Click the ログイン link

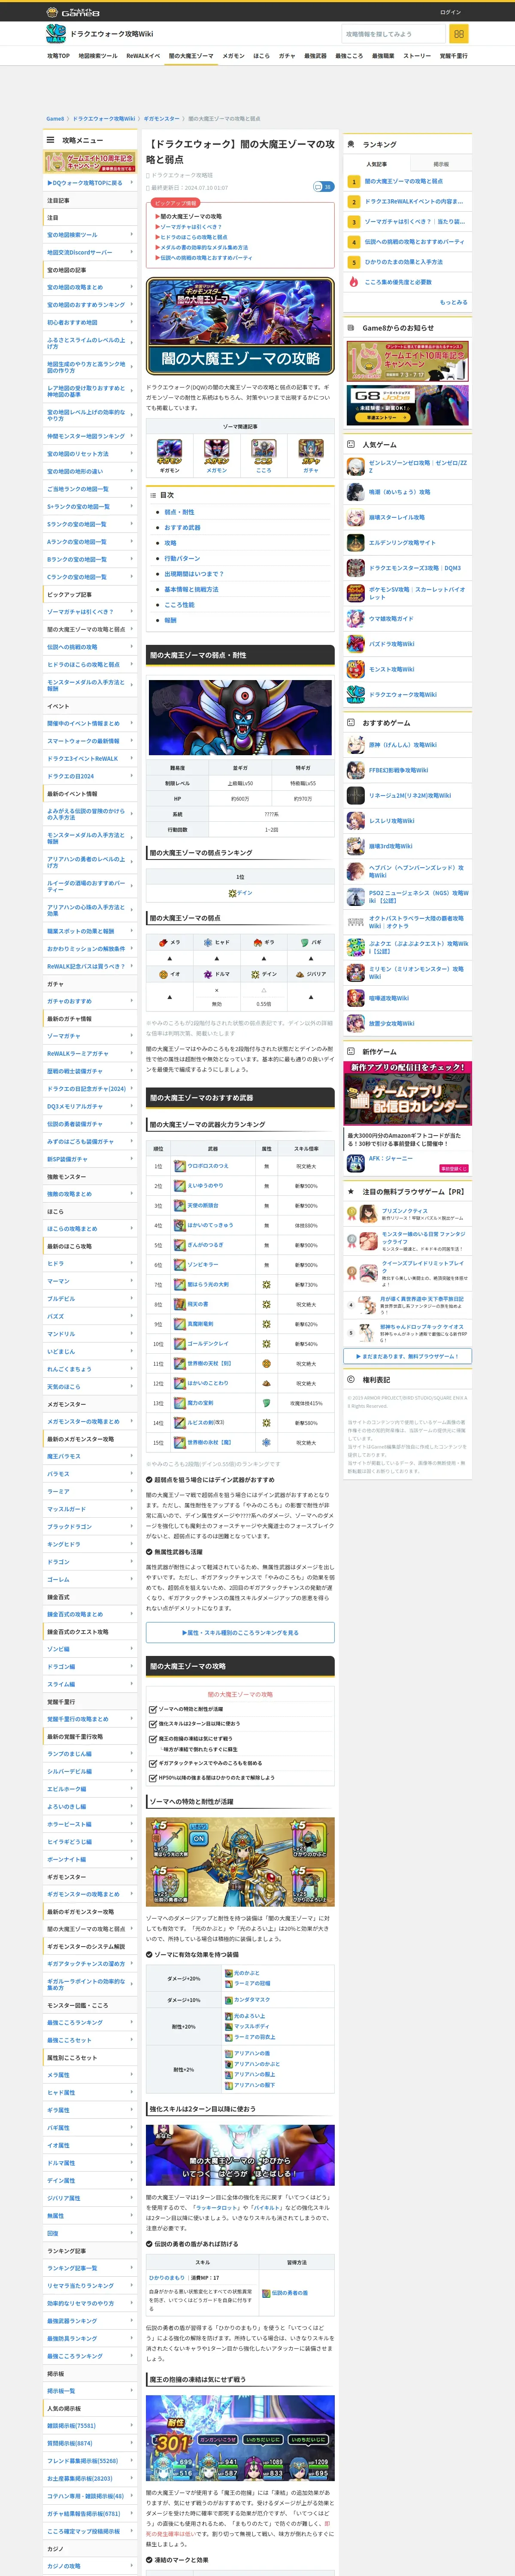[x=451, y=12]
